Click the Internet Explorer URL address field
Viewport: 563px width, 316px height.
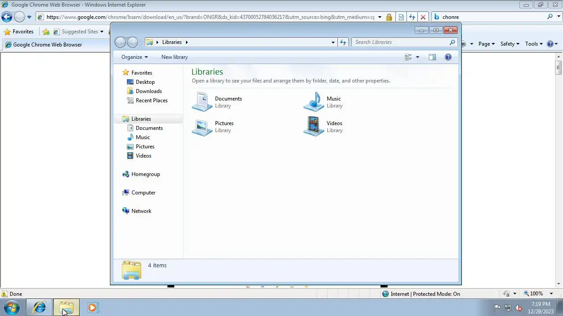tap(210, 17)
